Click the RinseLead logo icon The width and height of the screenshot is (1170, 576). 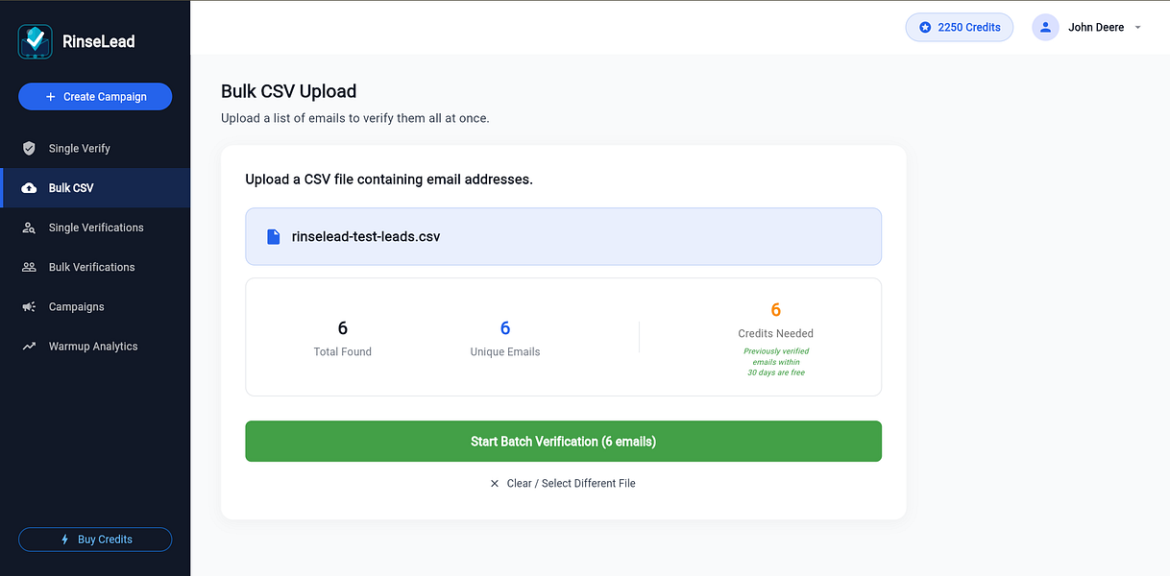click(x=36, y=41)
